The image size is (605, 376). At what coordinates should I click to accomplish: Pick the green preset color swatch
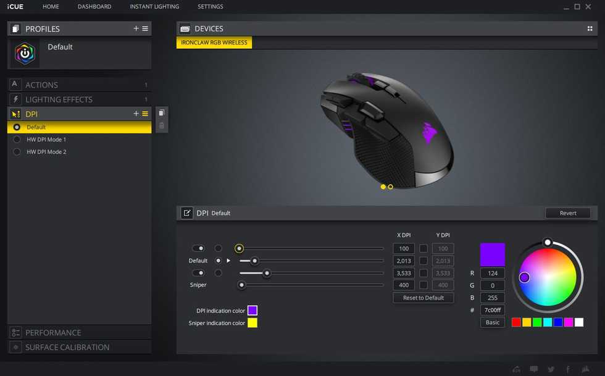pos(537,322)
